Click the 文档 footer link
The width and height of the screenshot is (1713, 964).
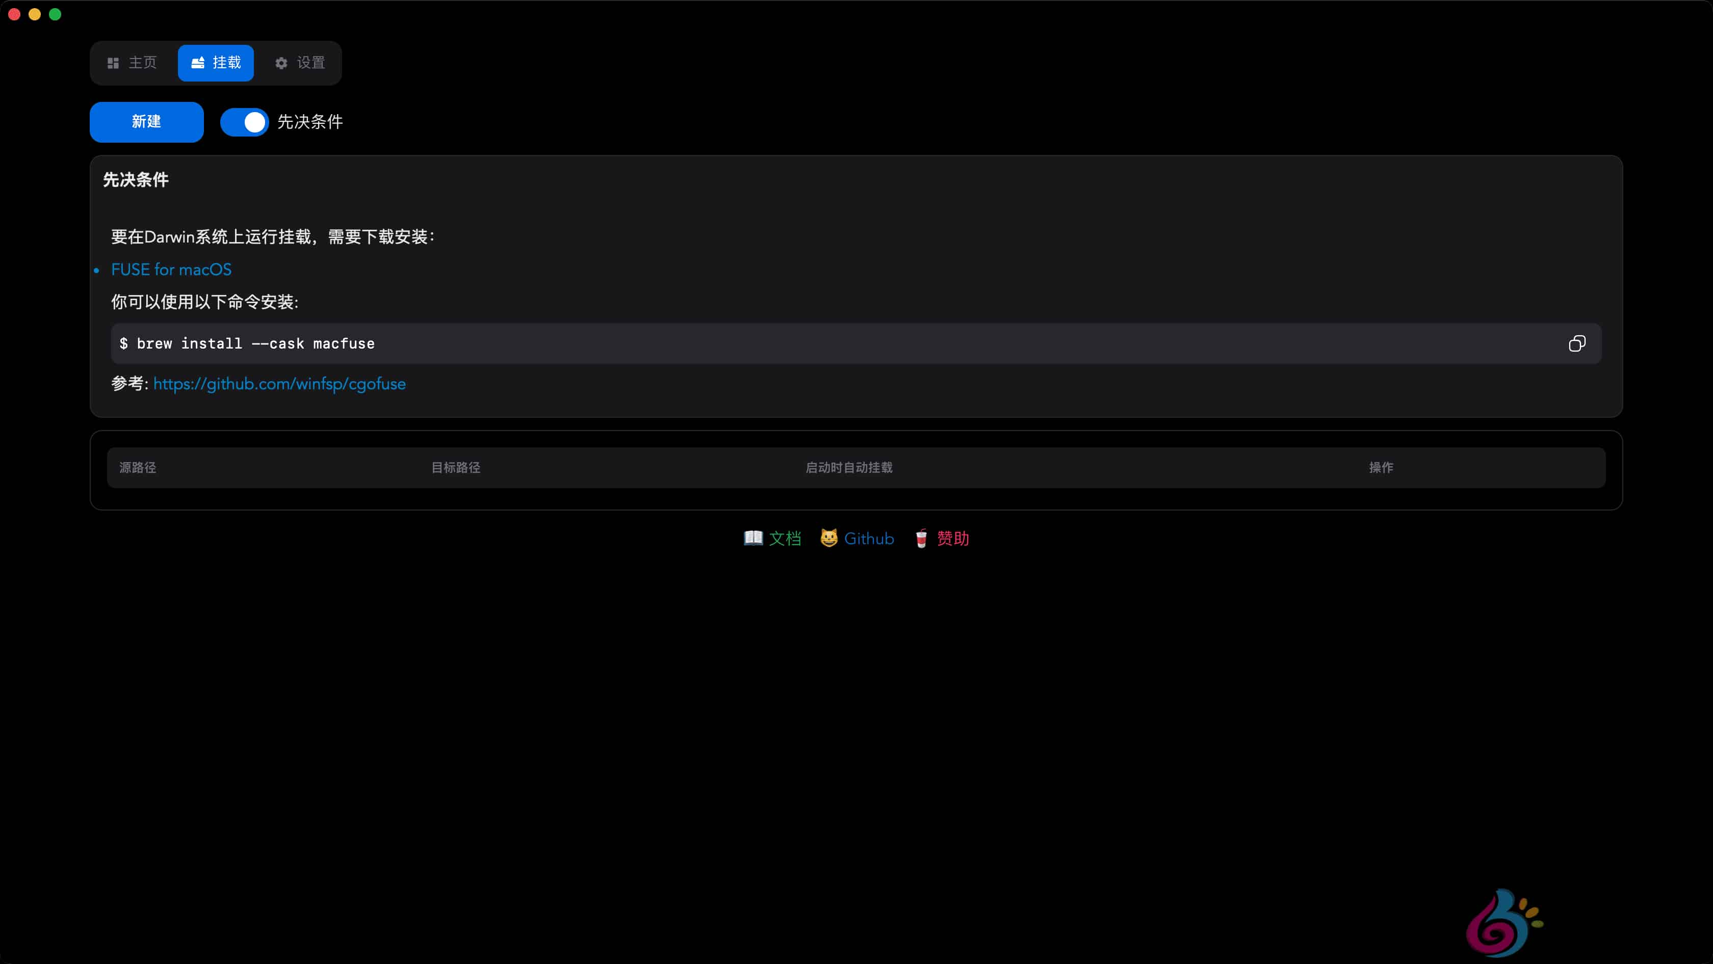[x=785, y=538]
